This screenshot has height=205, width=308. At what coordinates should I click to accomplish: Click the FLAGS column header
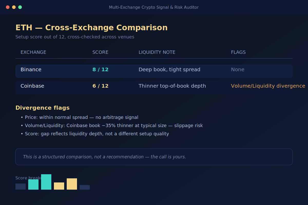[x=238, y=52]
